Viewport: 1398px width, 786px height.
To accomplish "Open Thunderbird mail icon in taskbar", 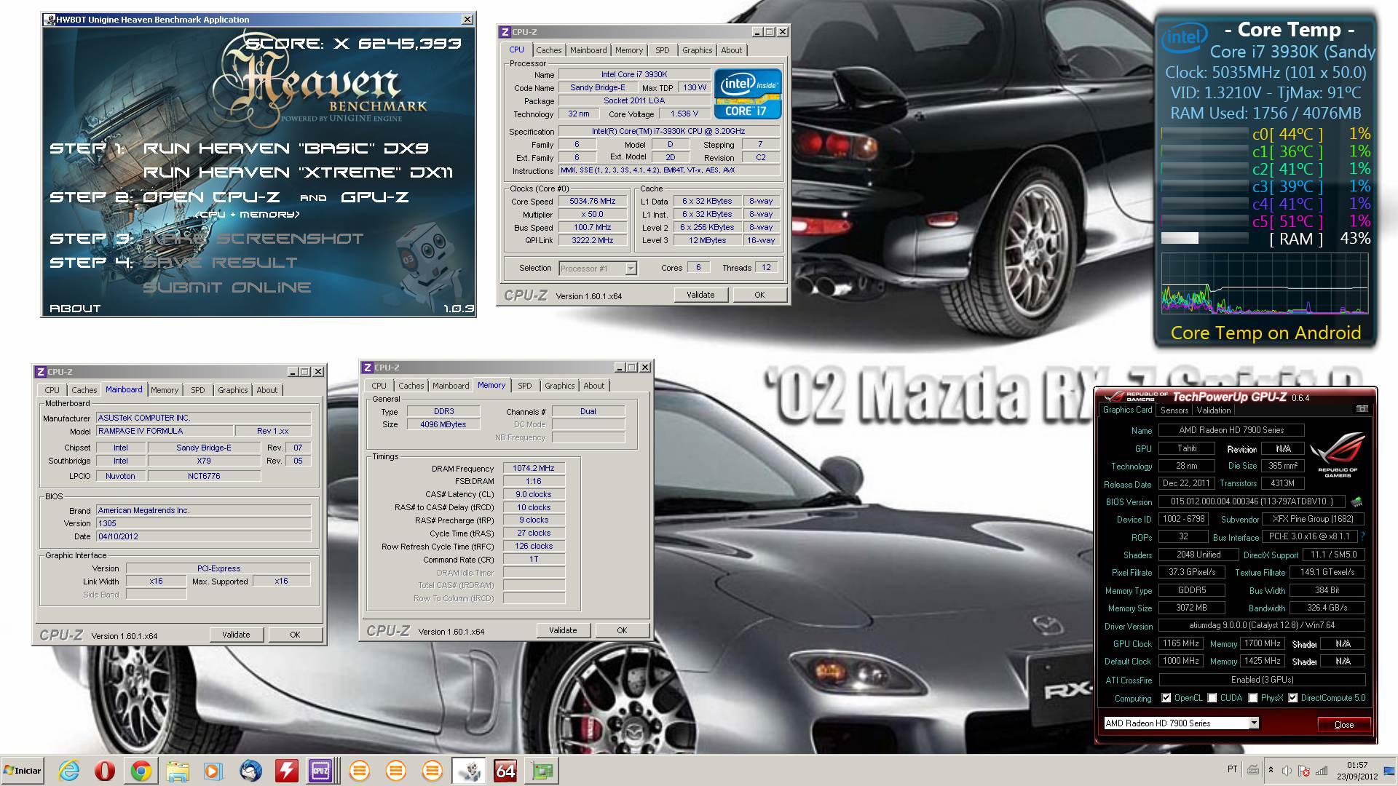I will tap(250, 771).
